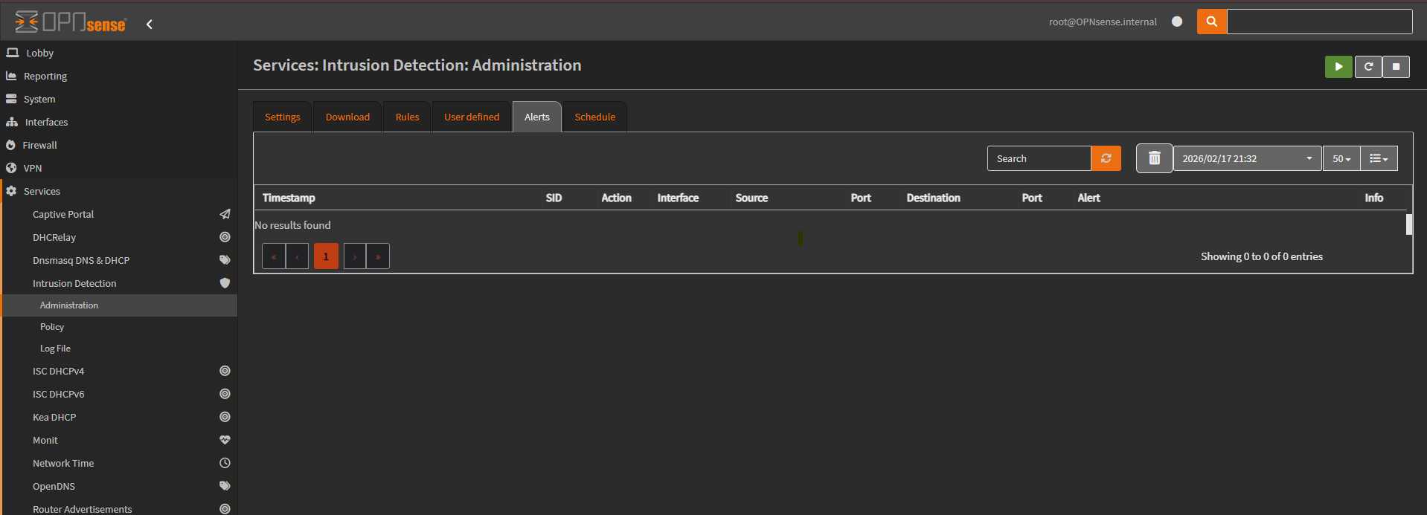Click the Intrusion Detection shield icon

click(x=225, y=283)
